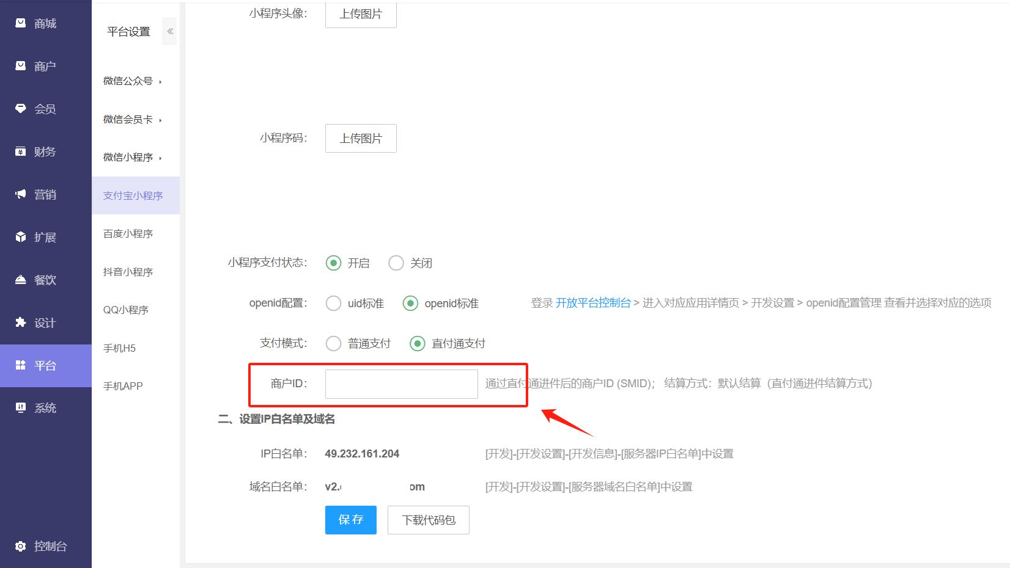Choose the uid标准 openid option
The image size is (1010, 568).
point(333,304)
